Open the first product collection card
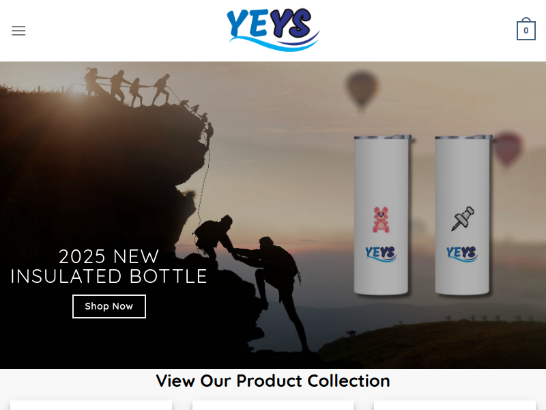The height and width of the screenshot is (410, 546). [91, 405]
